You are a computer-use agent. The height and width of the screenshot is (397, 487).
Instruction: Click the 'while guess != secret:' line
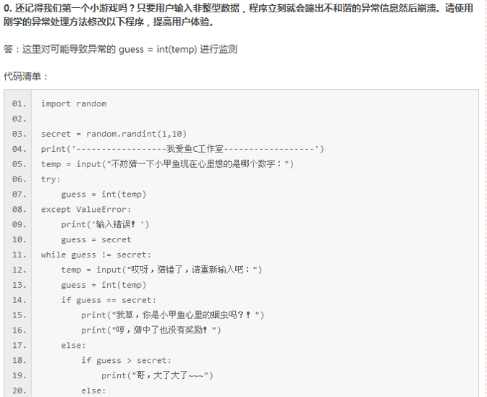point(96,255)
